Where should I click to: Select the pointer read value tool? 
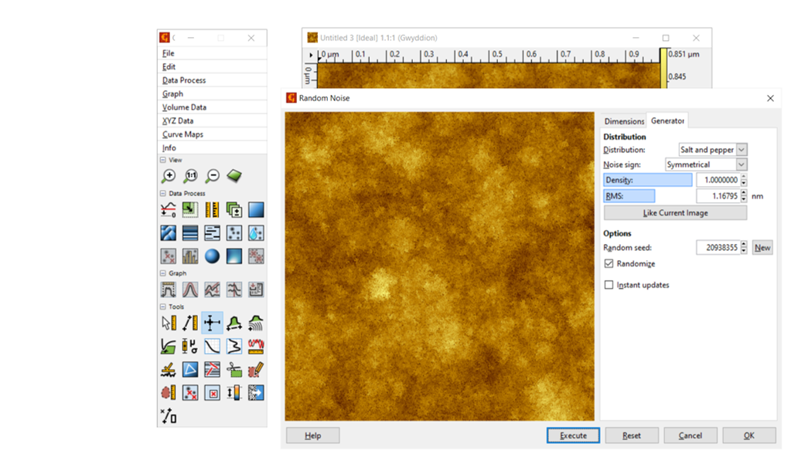pos(169,323)
